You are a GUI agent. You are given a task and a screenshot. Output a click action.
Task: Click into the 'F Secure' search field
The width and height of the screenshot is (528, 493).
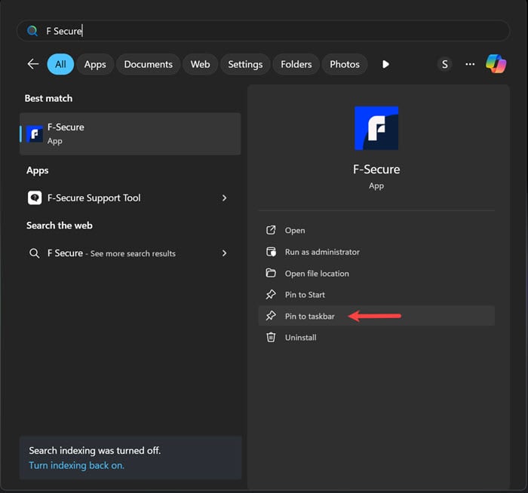click(263, 31)
